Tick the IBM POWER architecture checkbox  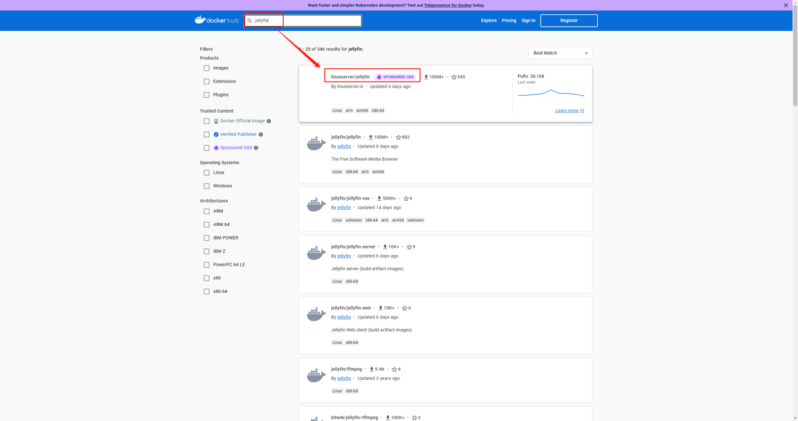click(207, 238)
